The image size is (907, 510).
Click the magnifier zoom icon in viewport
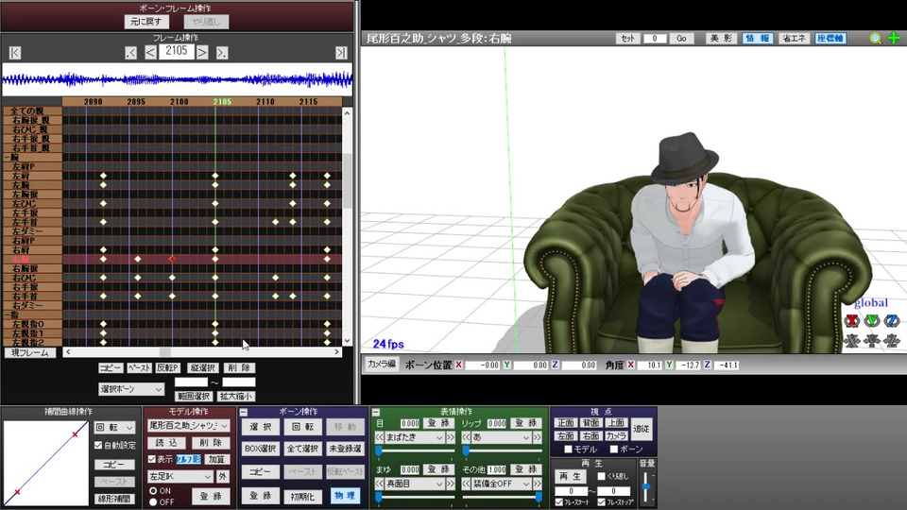(x=875, y=38)
